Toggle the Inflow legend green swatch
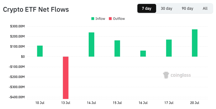This screenshot has width=216, height=109. tap(93, 18)
